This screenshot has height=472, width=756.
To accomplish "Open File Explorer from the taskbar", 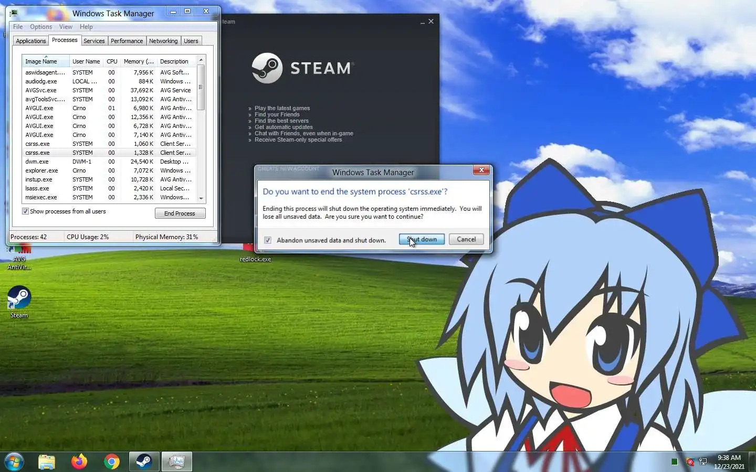I will pos(47,462).
